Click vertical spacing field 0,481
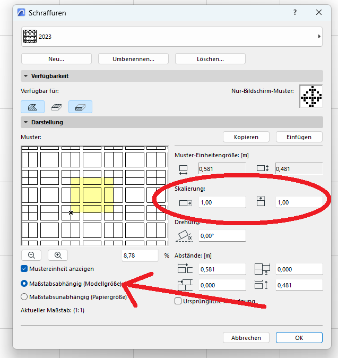The image size is (338, 358). (299, 285)
